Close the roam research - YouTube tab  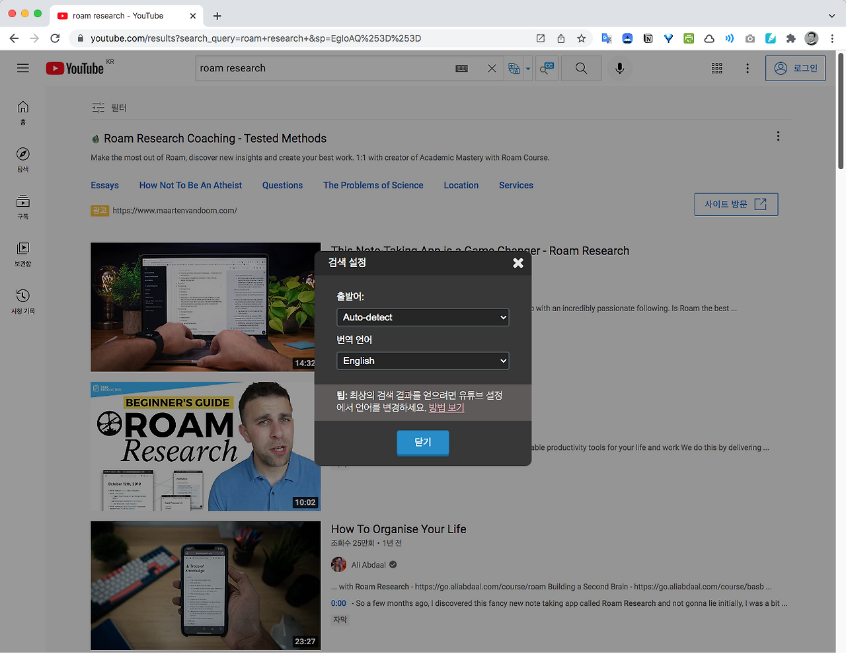tap(193, 16)
